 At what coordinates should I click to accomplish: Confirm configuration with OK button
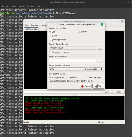point(98,86)
